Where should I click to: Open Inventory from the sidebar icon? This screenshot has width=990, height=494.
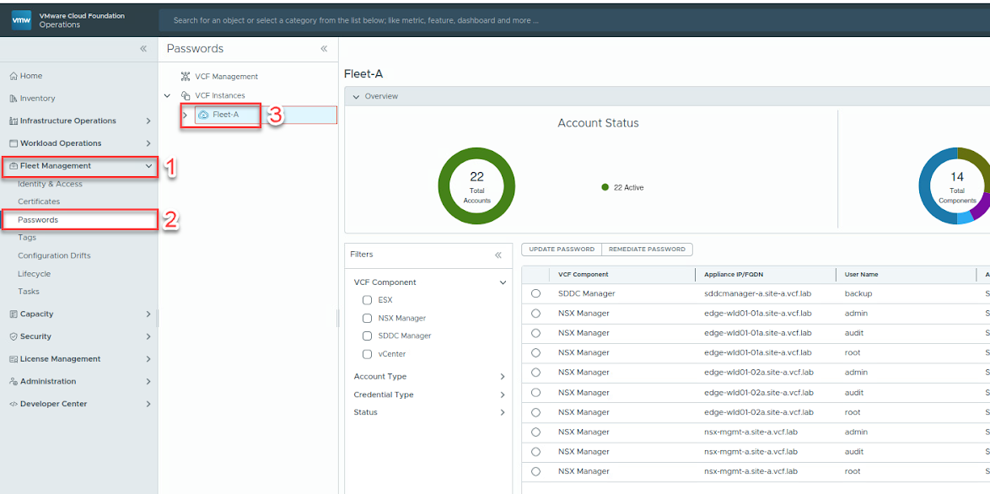(x=13, y=98)
